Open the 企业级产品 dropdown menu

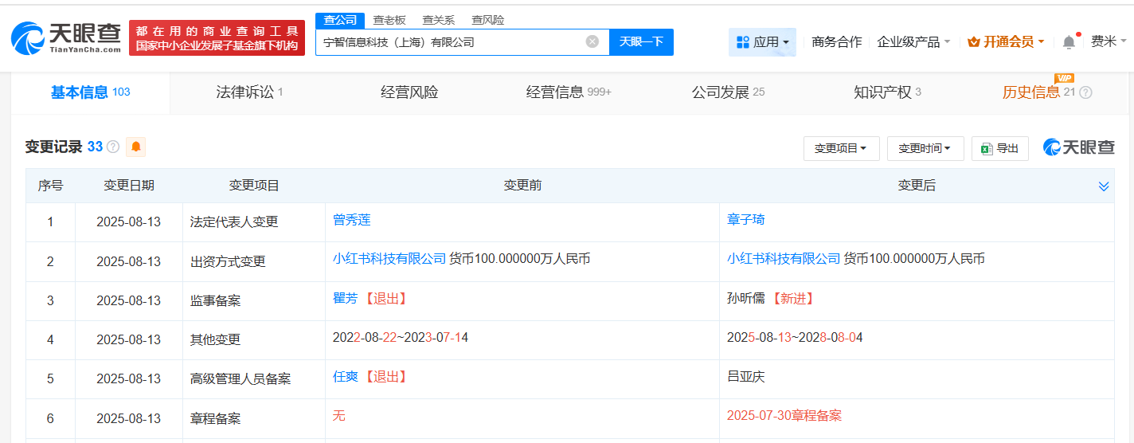click(913, 42)
